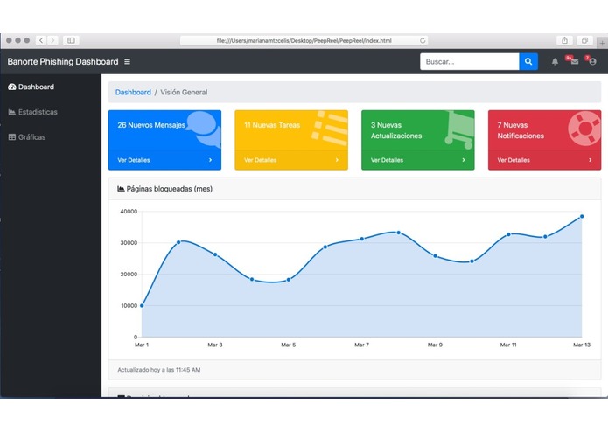Click the shopping cart icon on green card
The width and height of the screenshot is (608, 432).
pyautogui.click(x=460, y=129)
